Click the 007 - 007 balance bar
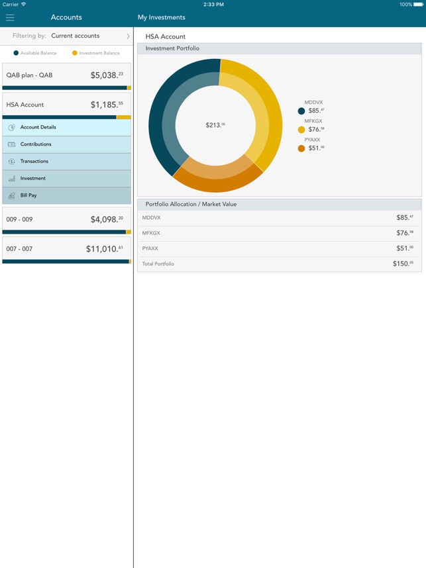This screenshot has width=426, height=568. coord(67,261)
